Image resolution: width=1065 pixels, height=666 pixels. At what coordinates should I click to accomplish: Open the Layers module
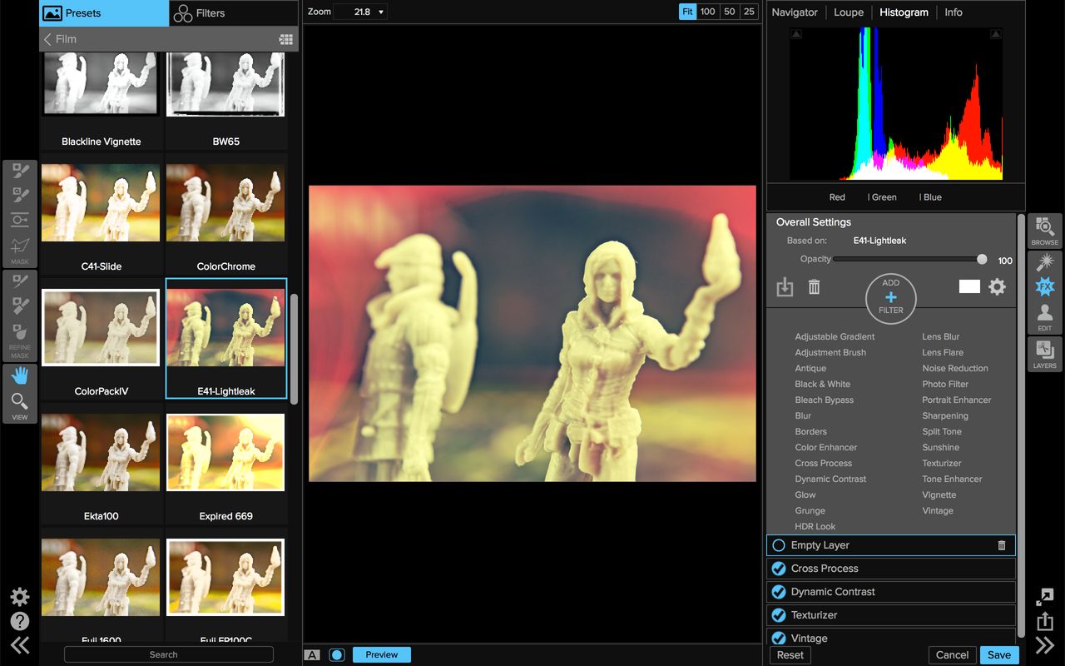(1045, 354)
